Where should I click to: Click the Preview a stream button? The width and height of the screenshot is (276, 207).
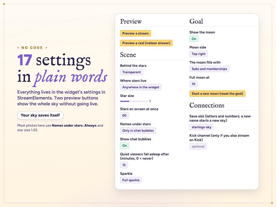(135, 33)
